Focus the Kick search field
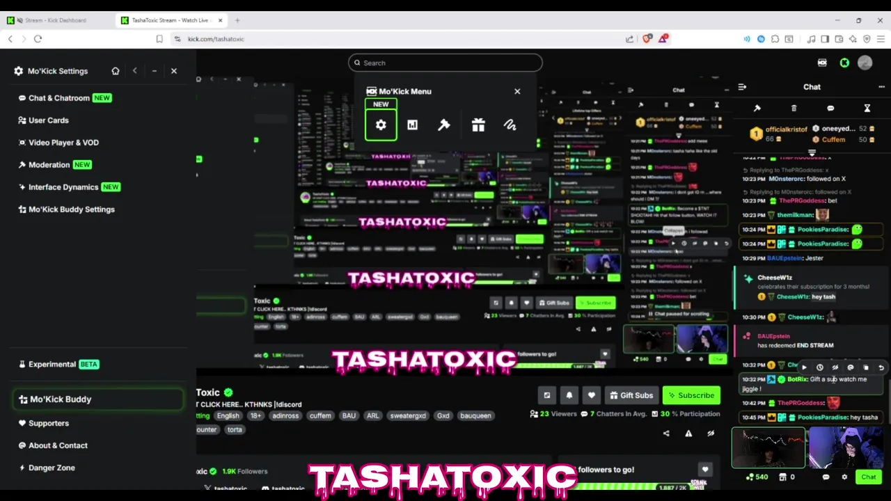 tap(445, 63)
